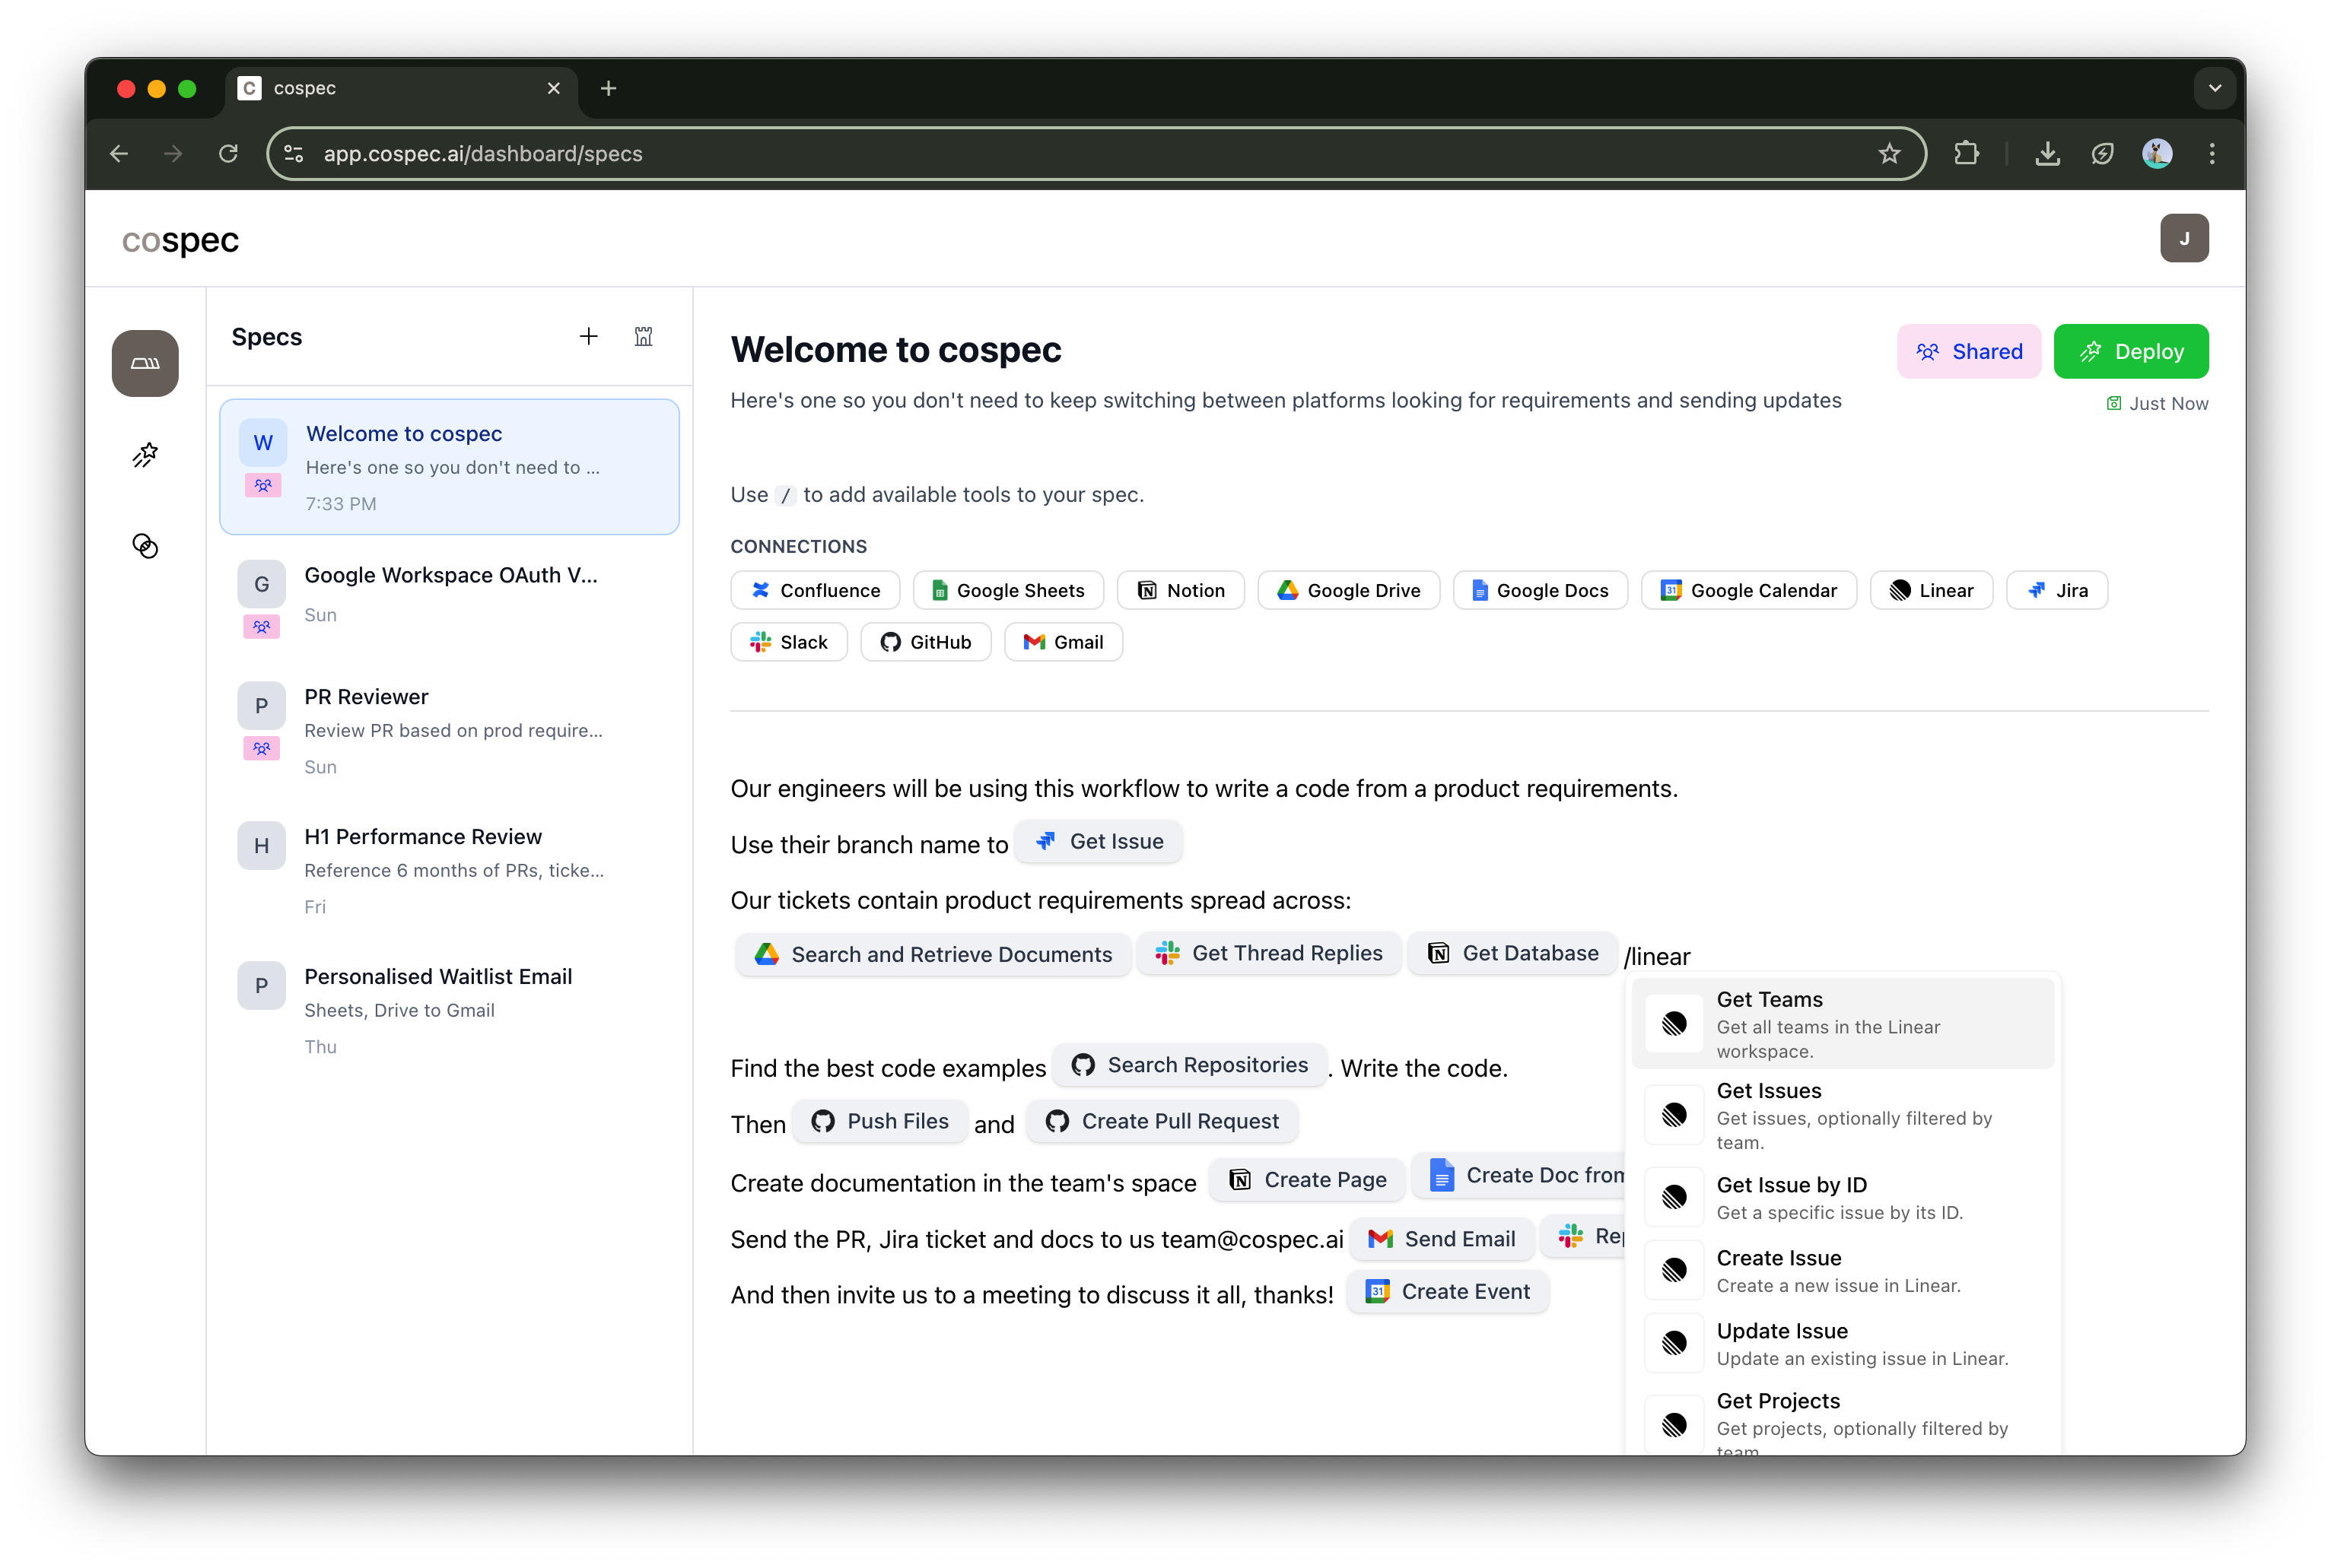Select the Google Drive connection chip
The image size is (2331, 1568).
1347,590
